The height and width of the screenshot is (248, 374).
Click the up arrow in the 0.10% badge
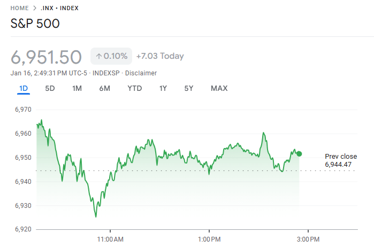(x=98, y=56)
